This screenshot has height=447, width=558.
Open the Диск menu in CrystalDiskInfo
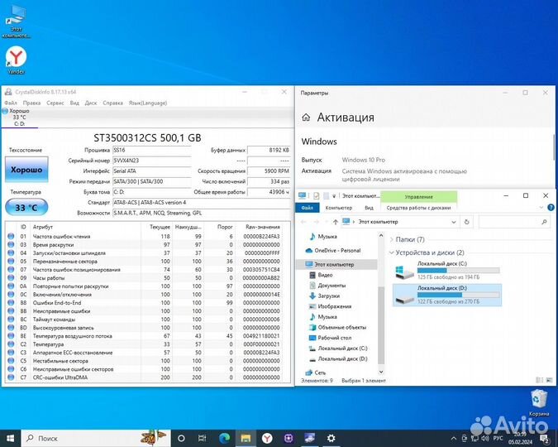click(x=91, y=103)
